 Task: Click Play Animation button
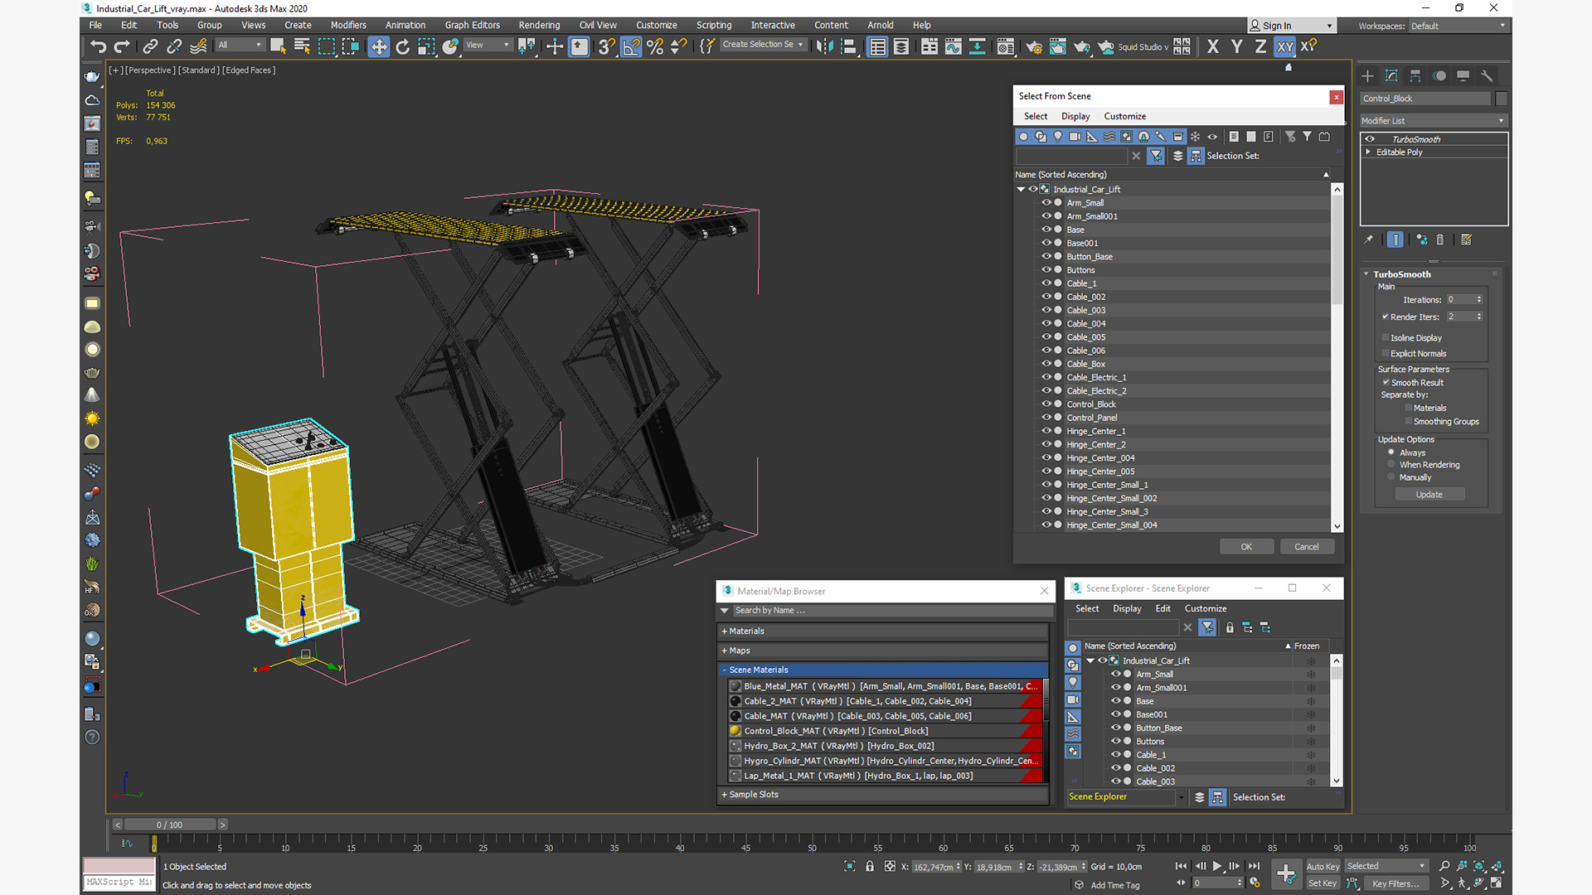(1217, 866)
